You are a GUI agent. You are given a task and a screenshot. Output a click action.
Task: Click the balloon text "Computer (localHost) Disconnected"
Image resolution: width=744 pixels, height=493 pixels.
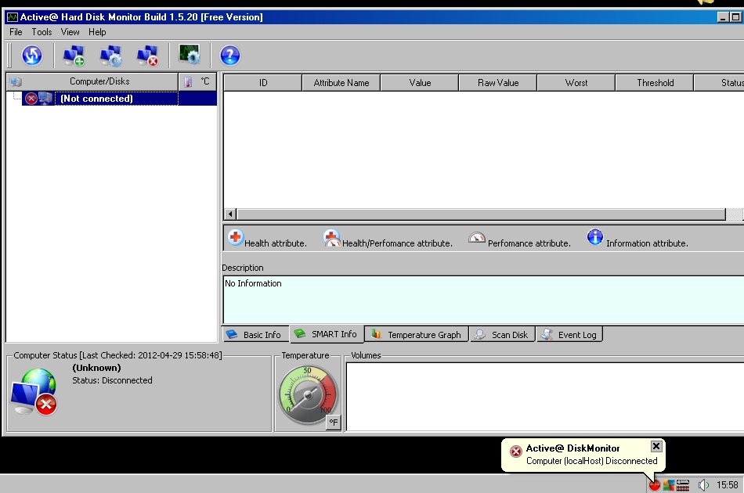592,461
